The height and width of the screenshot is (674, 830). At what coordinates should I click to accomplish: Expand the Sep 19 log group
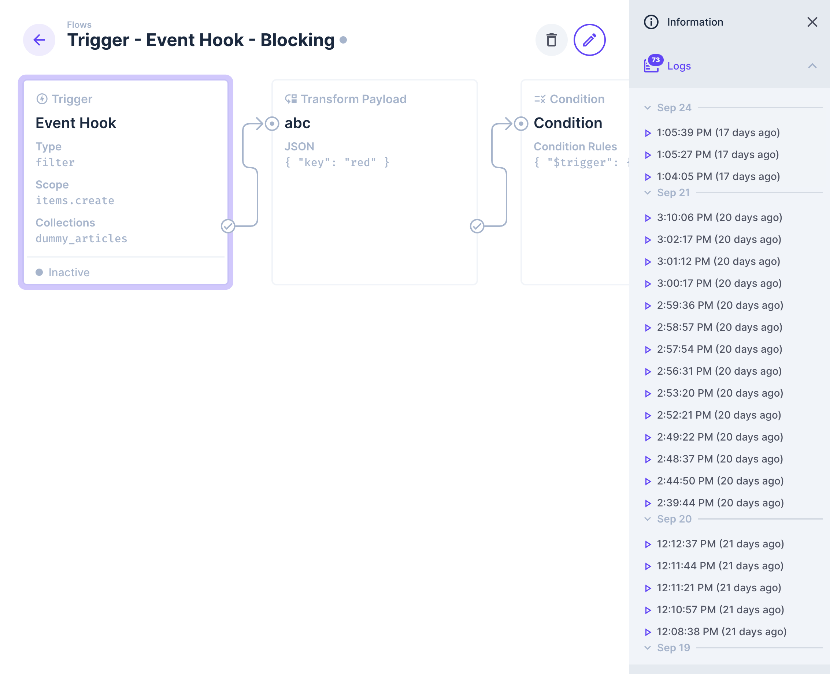647,647
